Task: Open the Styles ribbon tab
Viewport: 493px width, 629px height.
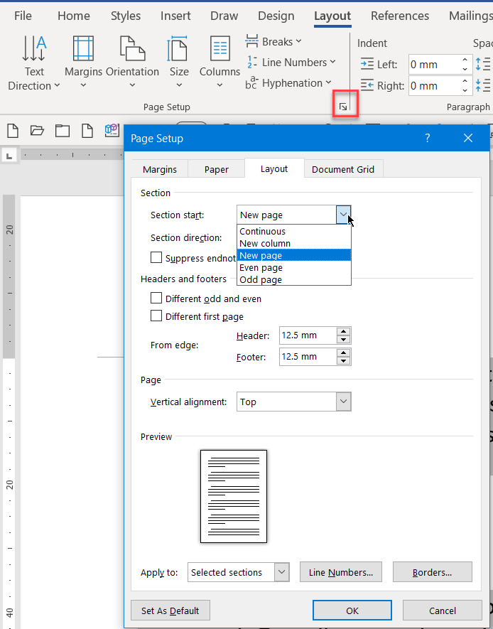Action: [x=126, y=16]
